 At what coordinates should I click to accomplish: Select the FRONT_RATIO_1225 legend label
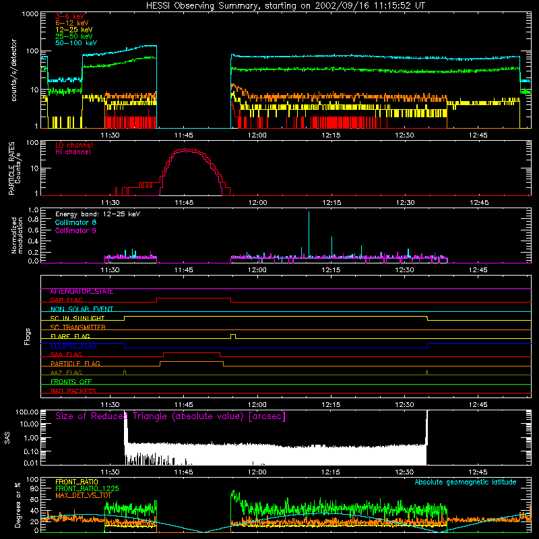(87, 489)
